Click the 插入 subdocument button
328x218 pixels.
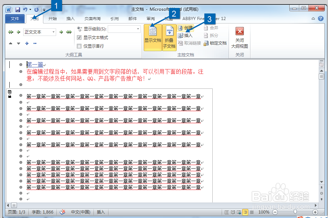185,36
